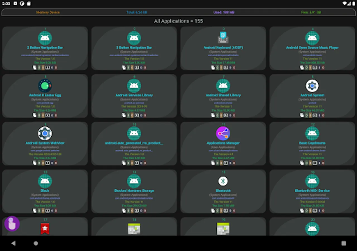
Task: Open the Android System gear icon
Action: click(x=312, y=86)
